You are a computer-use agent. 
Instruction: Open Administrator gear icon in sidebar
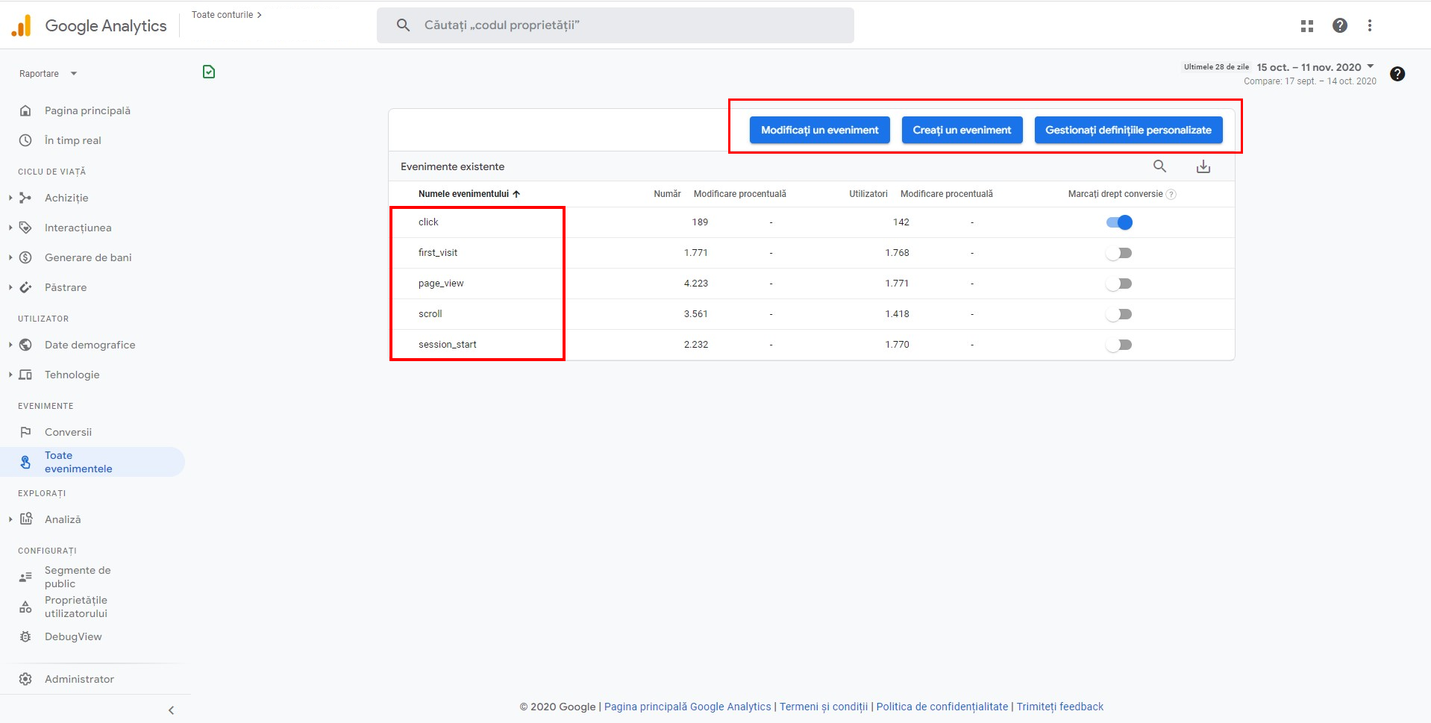[25, 679]
